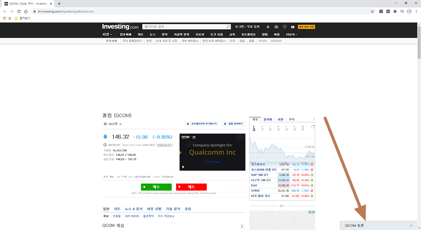Open the 포트폴리오 menu
Image resolution: width=421 pixels, height=230 pixels.
point(248,35)
